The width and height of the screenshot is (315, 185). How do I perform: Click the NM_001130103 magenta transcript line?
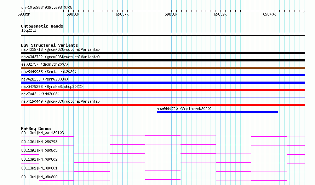[x=163, y=136]
